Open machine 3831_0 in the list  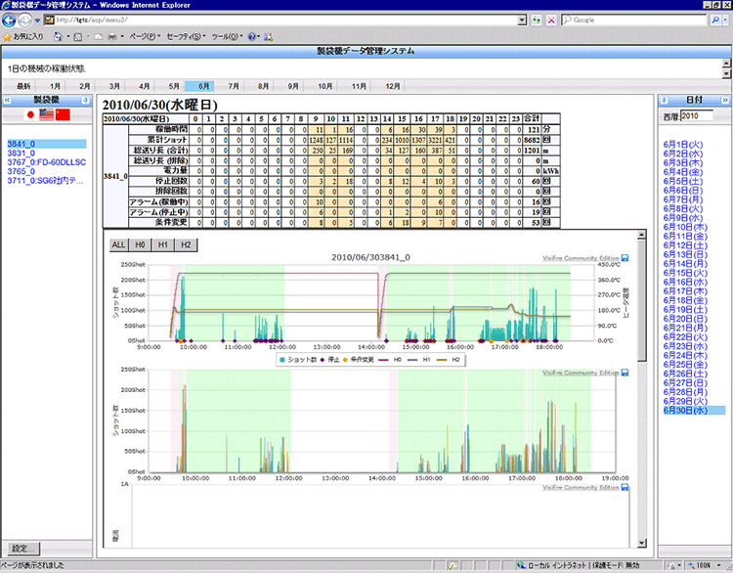click(x=22, y=154)
